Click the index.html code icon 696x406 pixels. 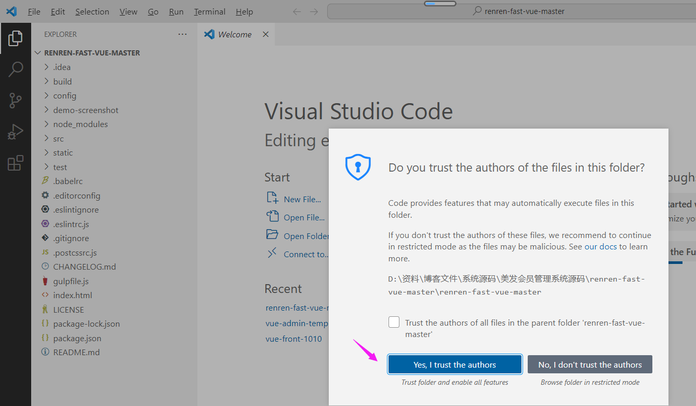tap(45, 295)
